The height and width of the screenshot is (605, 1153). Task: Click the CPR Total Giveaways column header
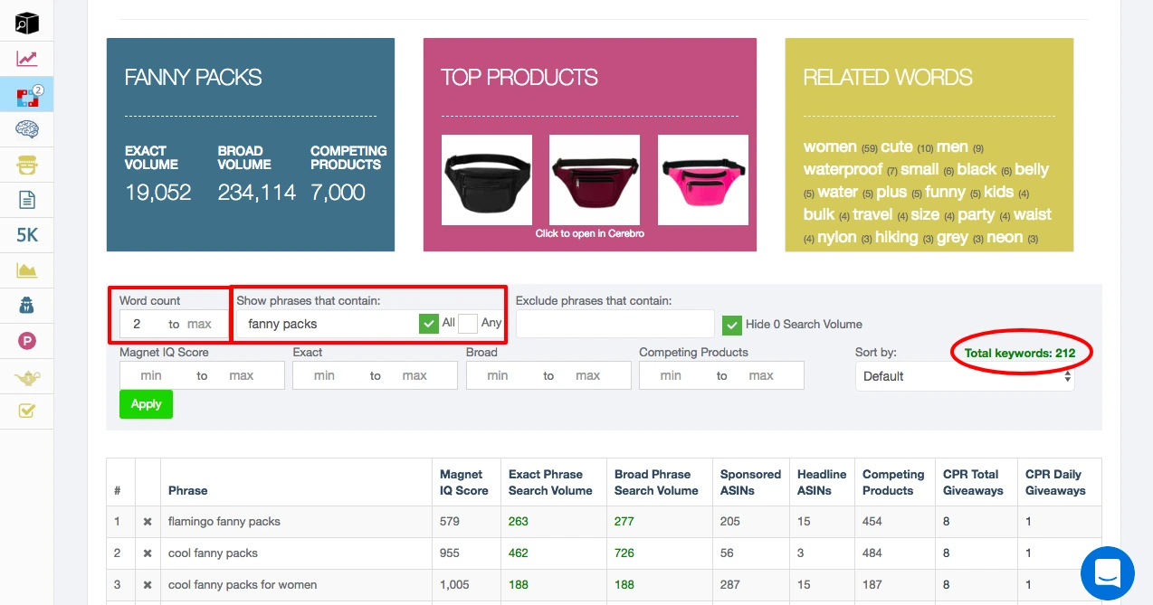pyautogui.click(x=973, y=482)
